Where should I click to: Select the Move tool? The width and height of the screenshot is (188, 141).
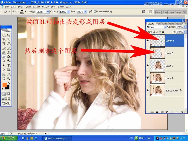(x=9, y=35)
